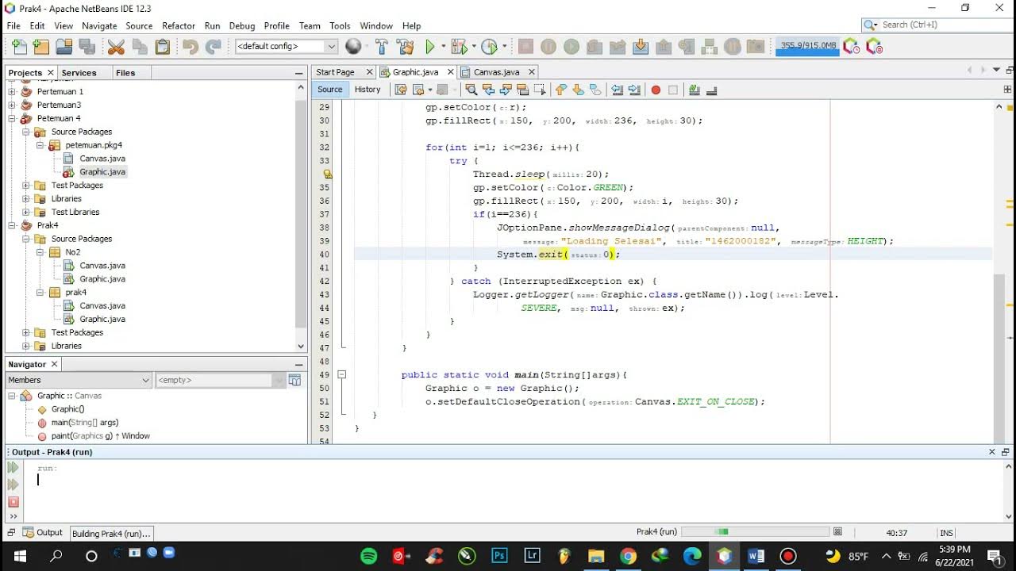The image size is (1016, 571).
Task: Open the Debug menu
Action: [242, 25]
